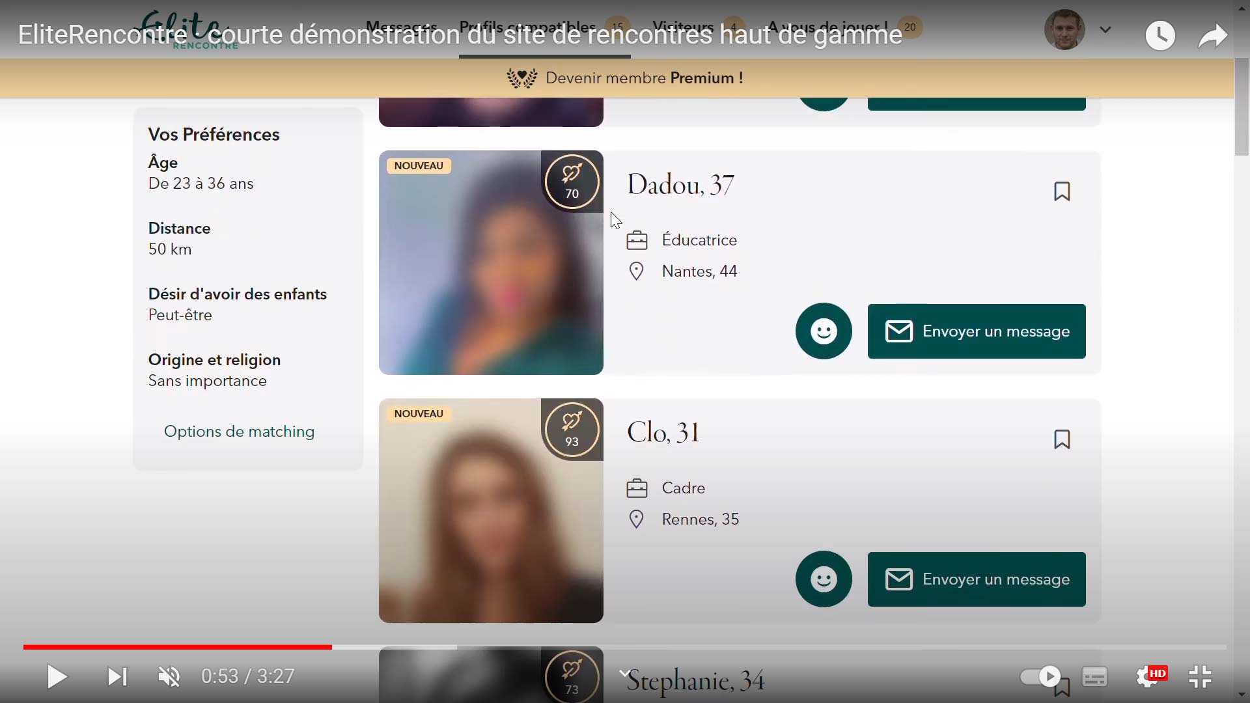Skip to the next video

pos(117,677)
